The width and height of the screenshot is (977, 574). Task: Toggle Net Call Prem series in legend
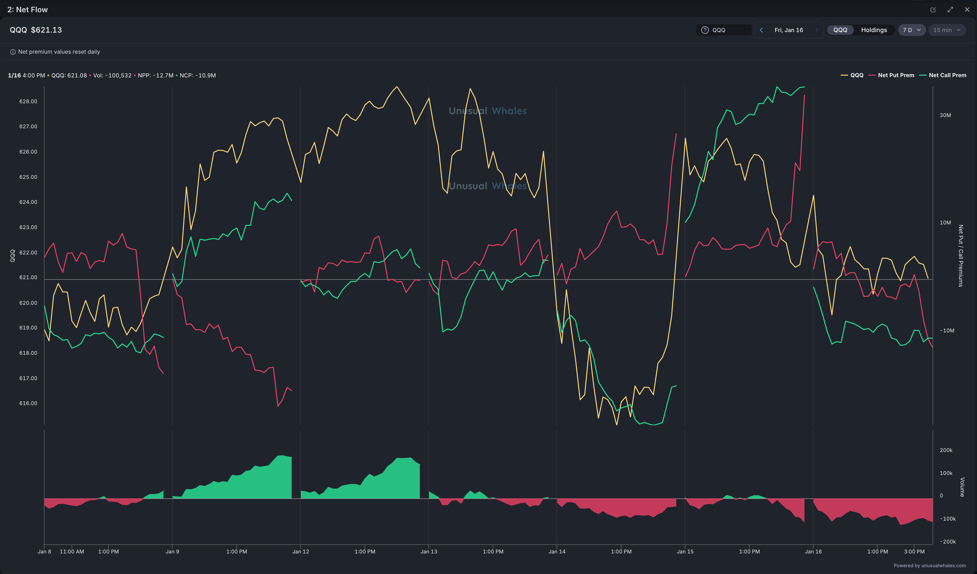pos(943,75)
